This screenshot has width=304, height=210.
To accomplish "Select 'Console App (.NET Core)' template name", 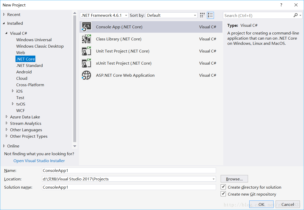I will 119,27.
